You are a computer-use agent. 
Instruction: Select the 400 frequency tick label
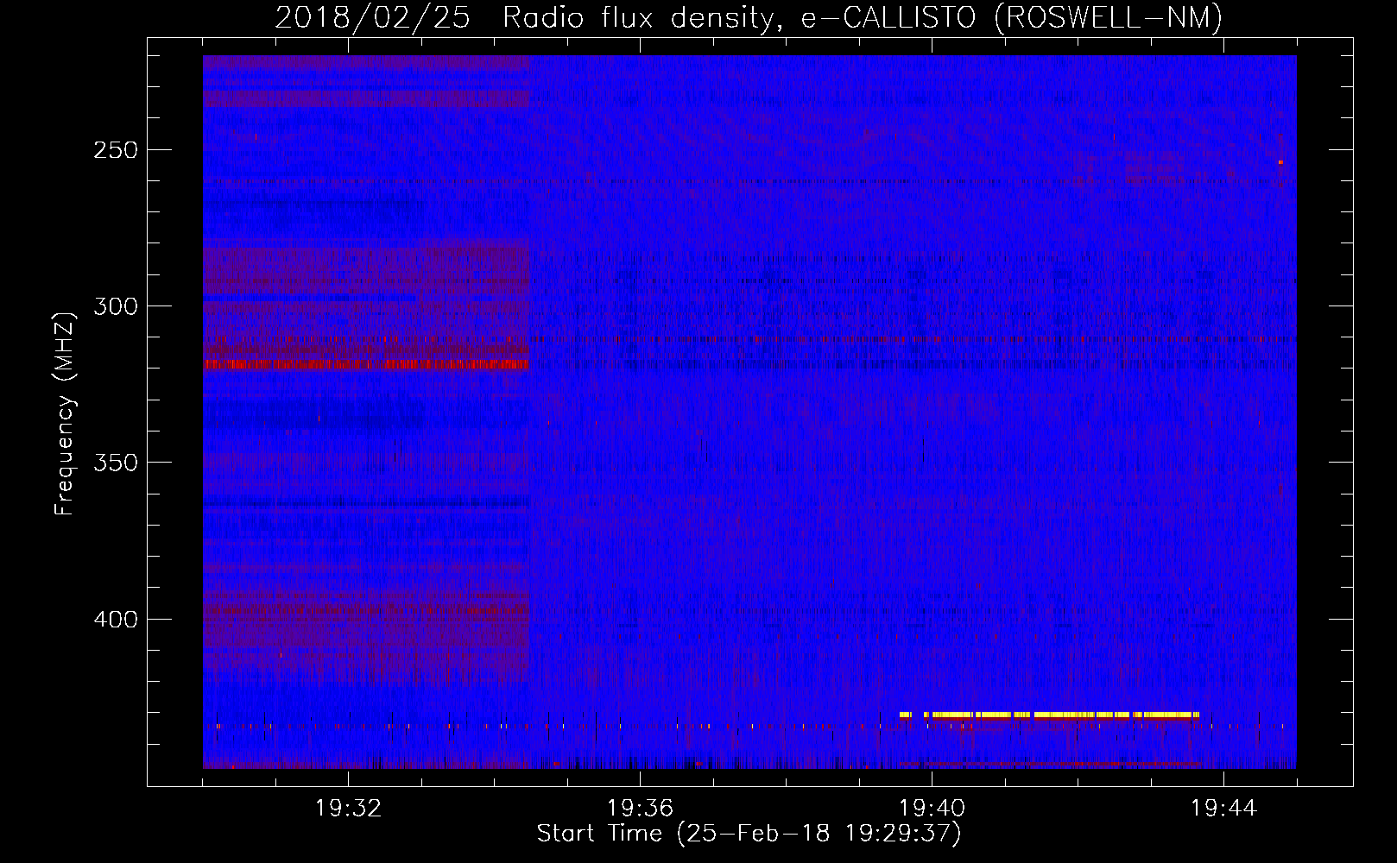tap(116, 620)
